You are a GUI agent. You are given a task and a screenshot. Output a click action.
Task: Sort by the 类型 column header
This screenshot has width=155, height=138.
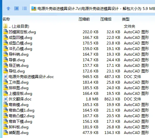(126, 19)
